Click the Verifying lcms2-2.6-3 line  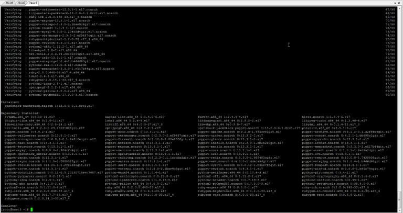click(x=37, y=76)
